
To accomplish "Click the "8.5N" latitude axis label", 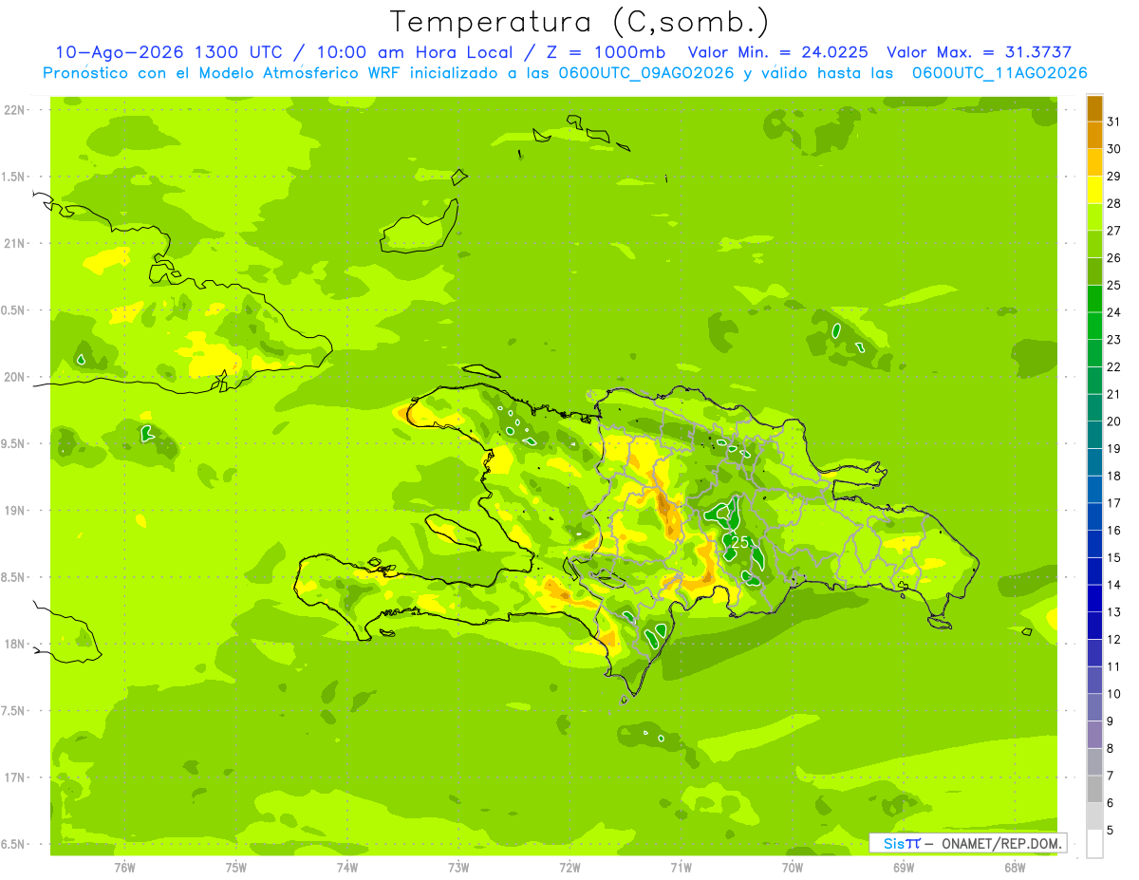I will point(14,577).
